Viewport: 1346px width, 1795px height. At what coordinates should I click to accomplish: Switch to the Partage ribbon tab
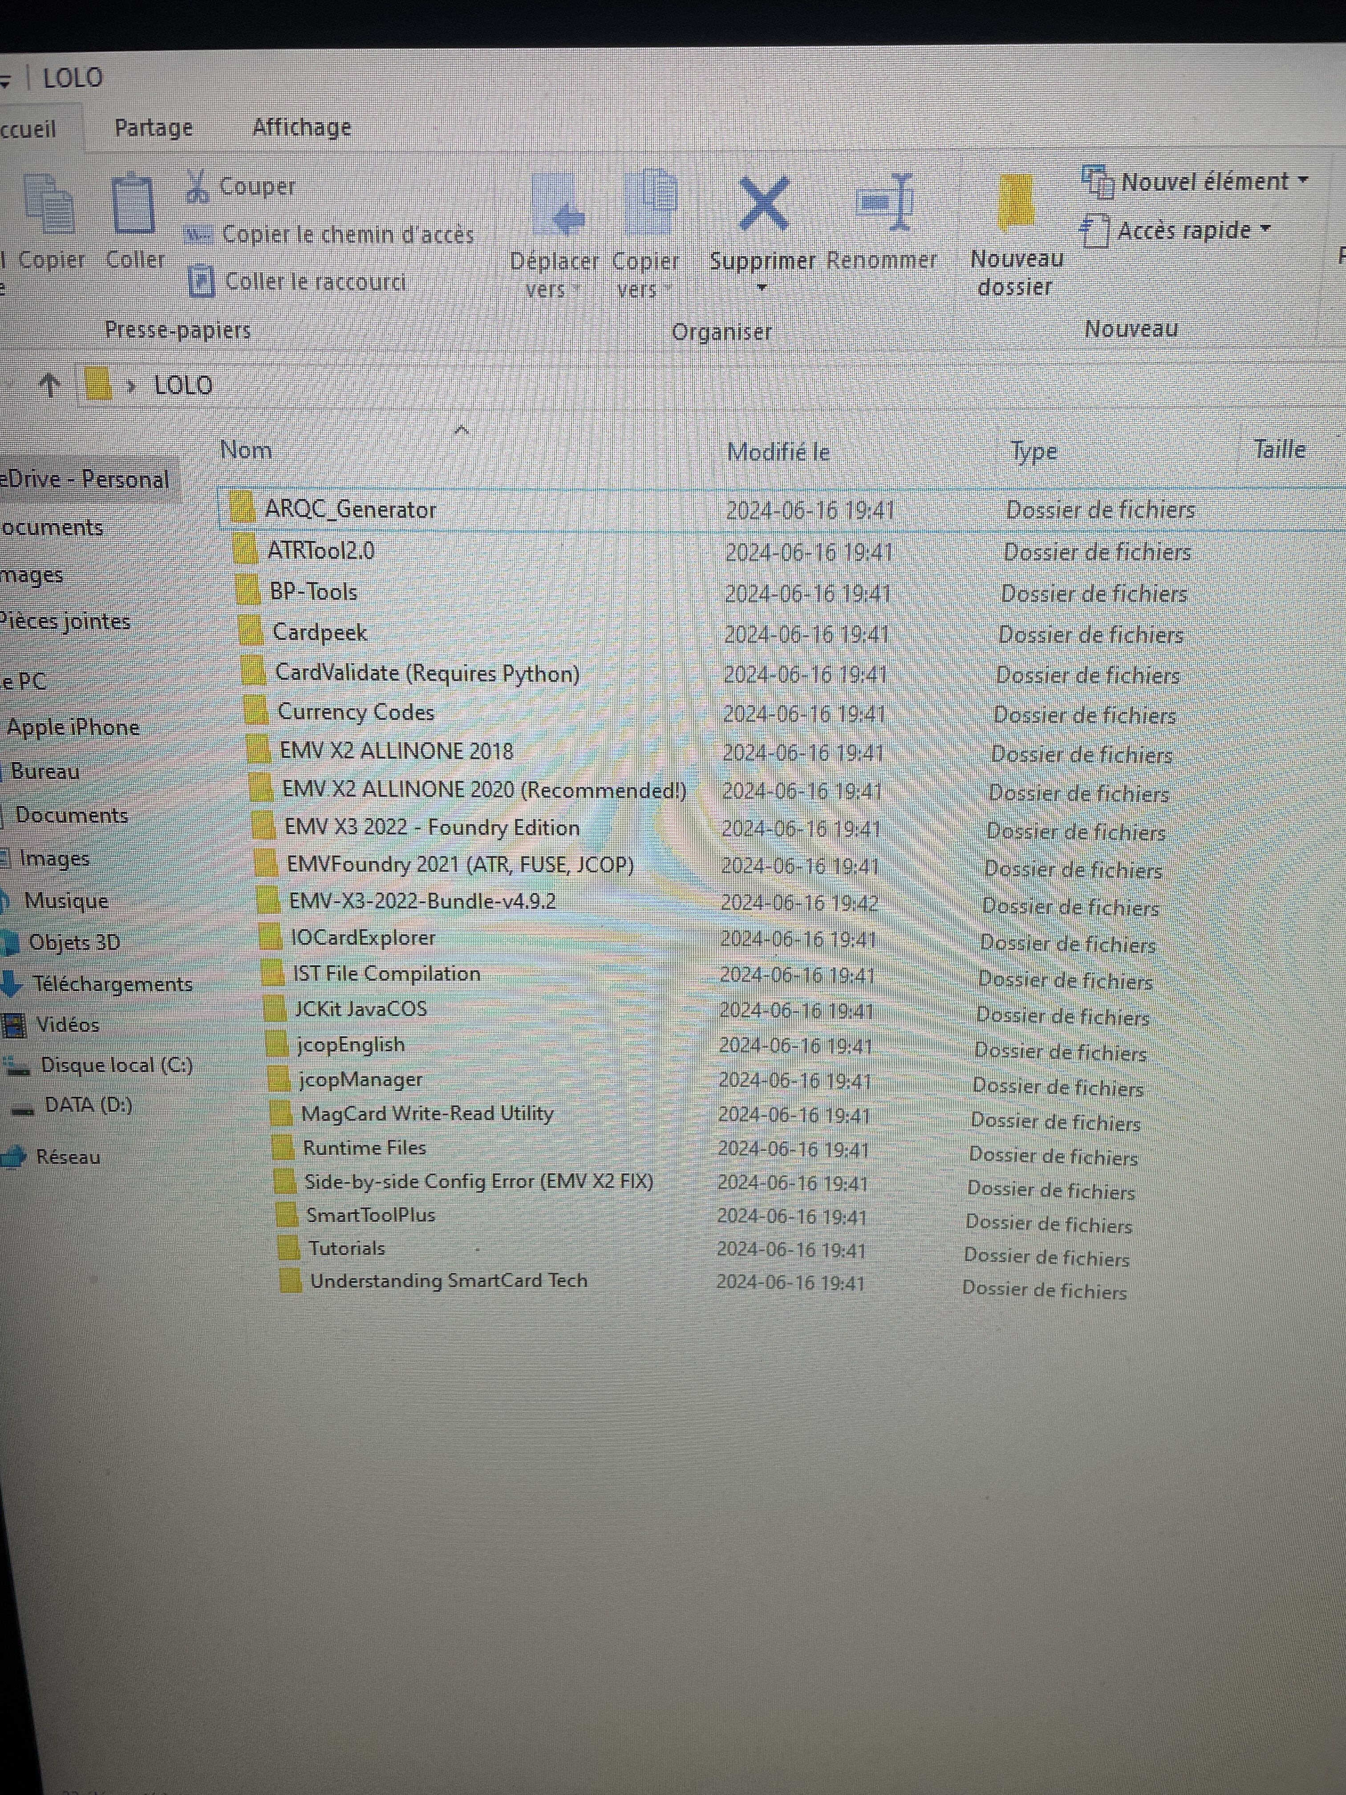pyautogui.click(x=154, y=127)
